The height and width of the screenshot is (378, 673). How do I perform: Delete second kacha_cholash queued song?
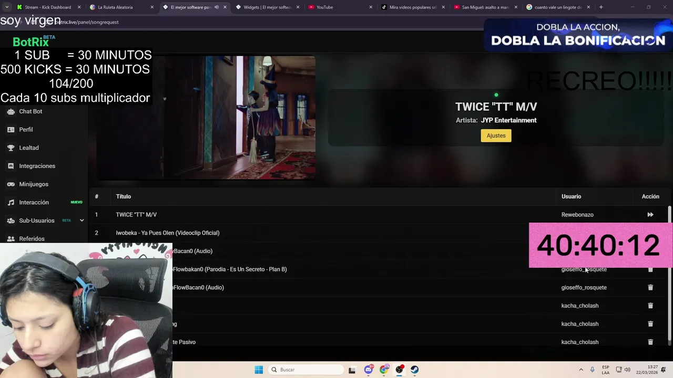650,324
